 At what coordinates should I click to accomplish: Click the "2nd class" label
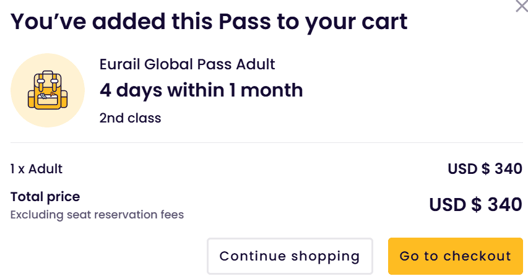(x=130, y=118)
